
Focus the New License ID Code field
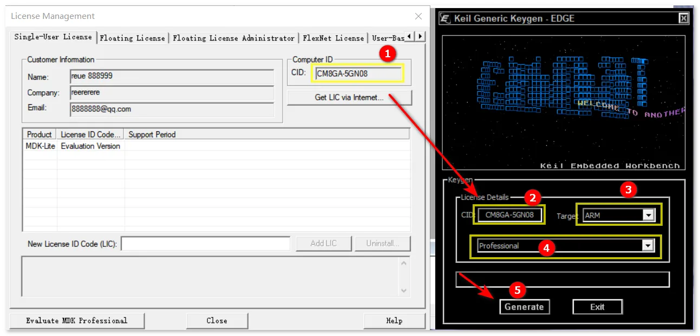[206, 244]
